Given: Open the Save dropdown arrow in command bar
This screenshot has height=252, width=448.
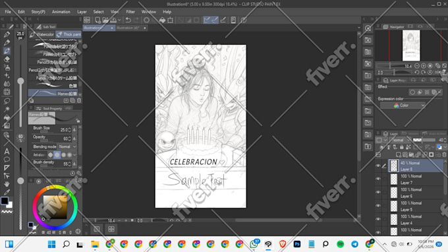Looking at the screenshot, I should pyautogui.click(x=119, y=20).
